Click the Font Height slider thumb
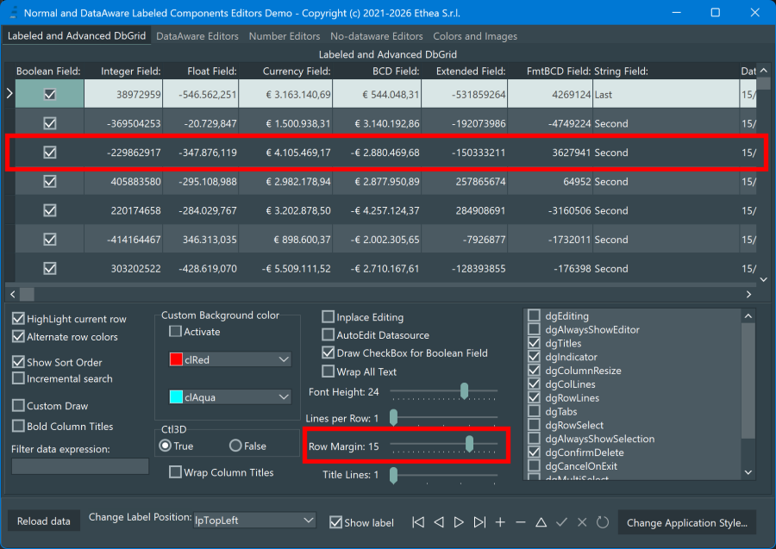776x549 pixels. 464,390
